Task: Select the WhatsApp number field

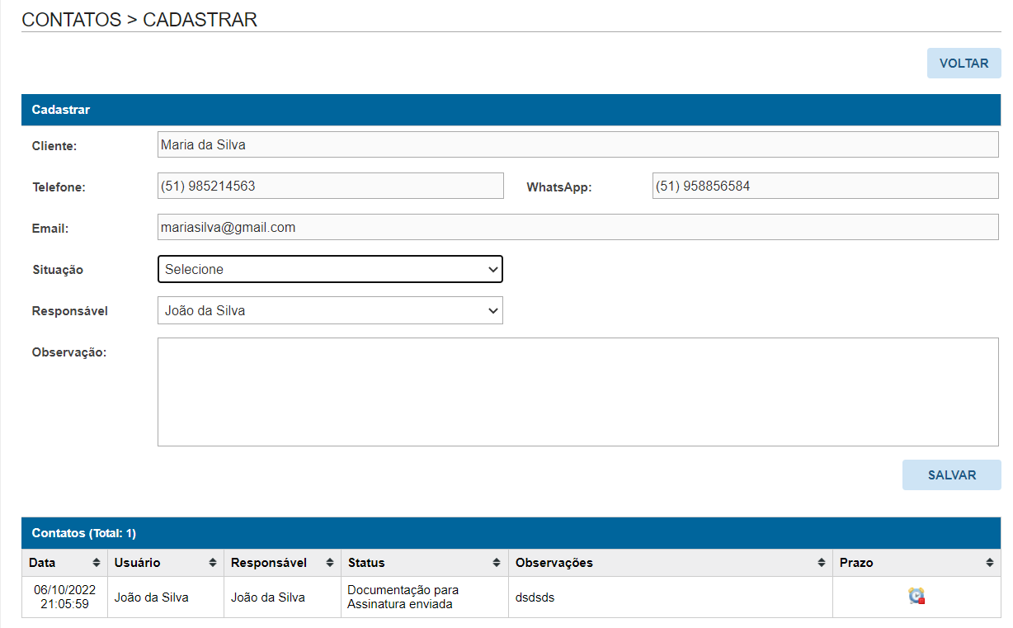Action: (825, 186)
